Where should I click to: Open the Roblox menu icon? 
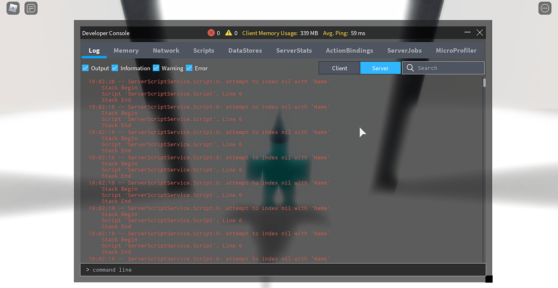13,8
